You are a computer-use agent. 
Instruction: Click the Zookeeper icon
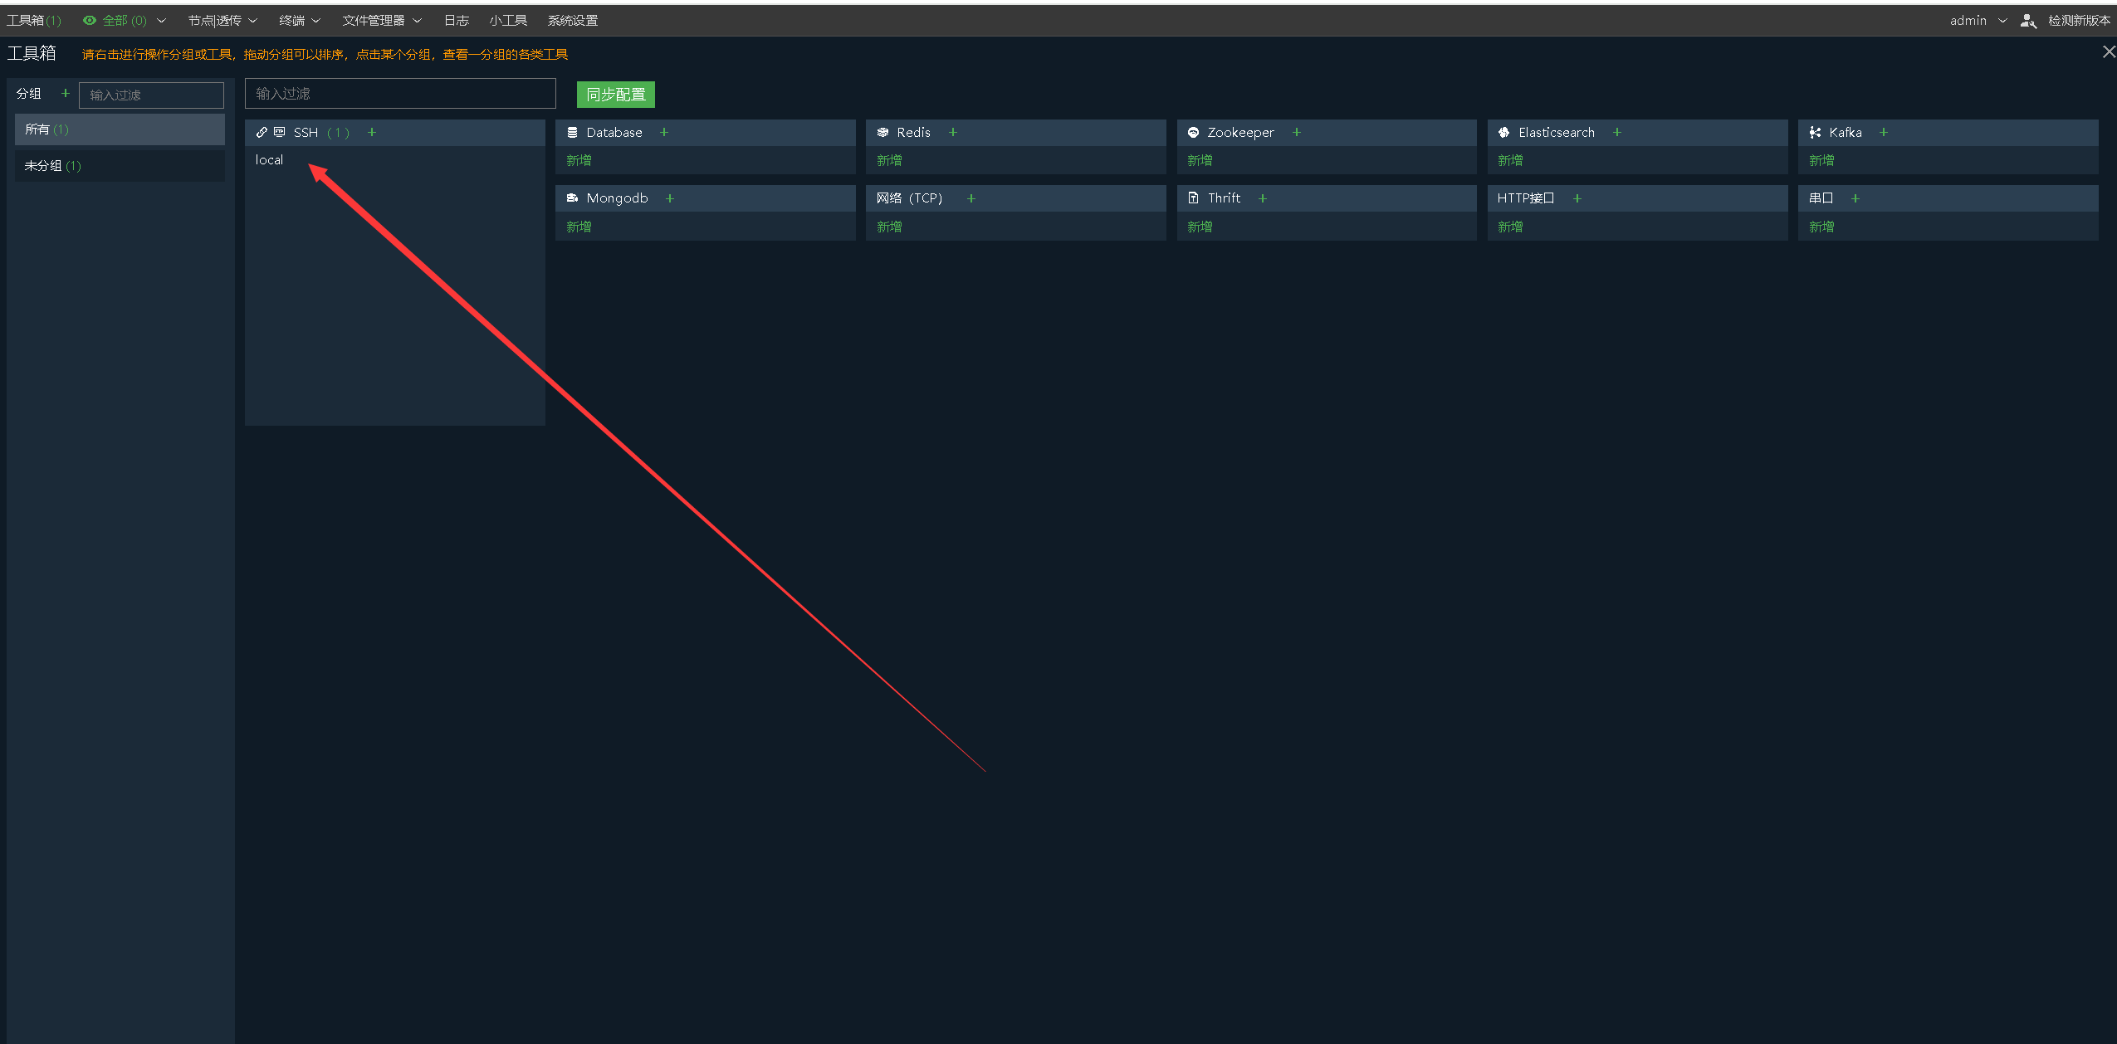(1193, 133)
